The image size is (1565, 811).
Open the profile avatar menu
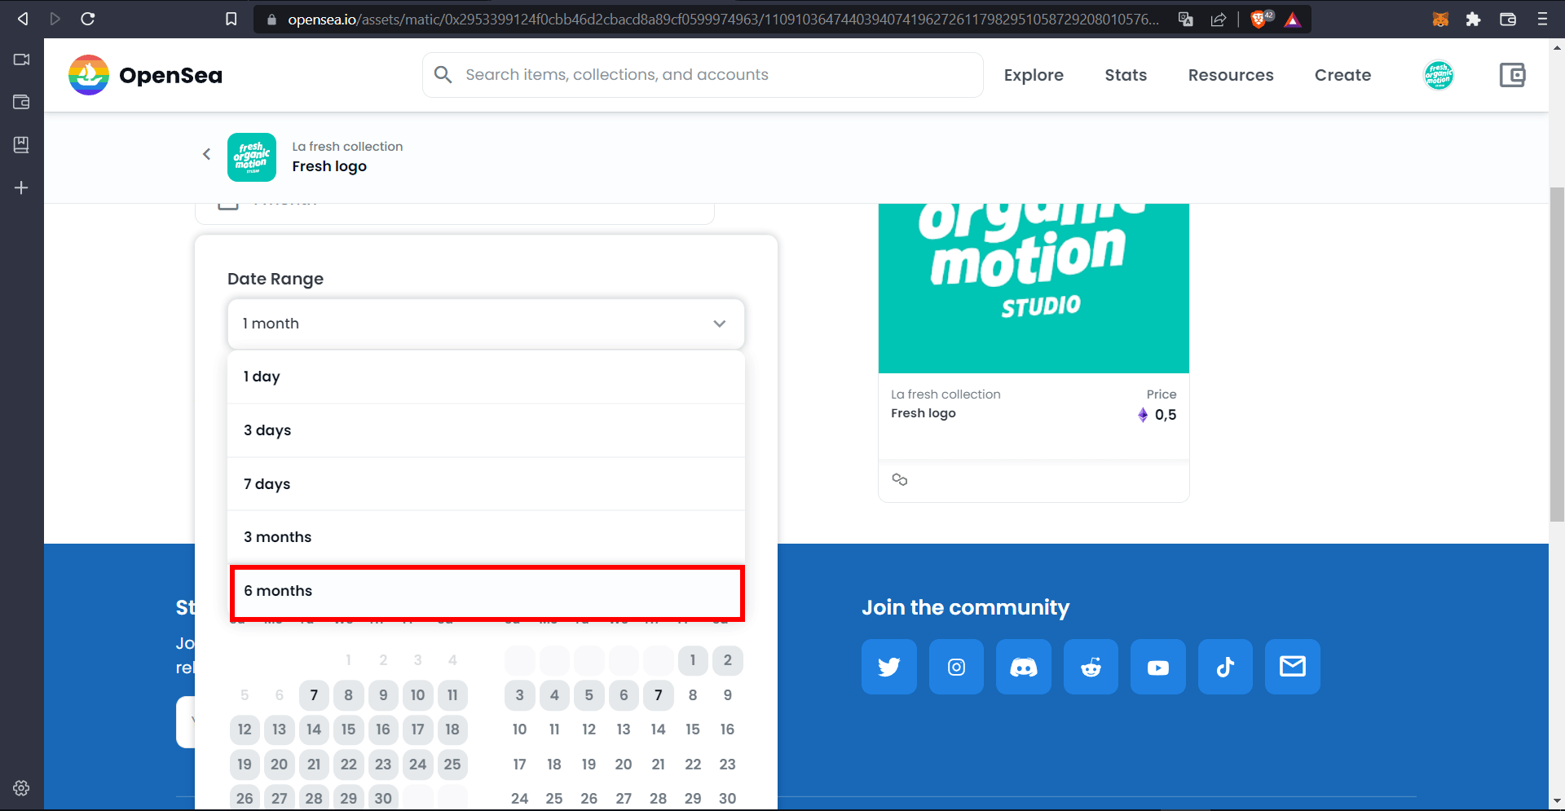(1439, 75)
